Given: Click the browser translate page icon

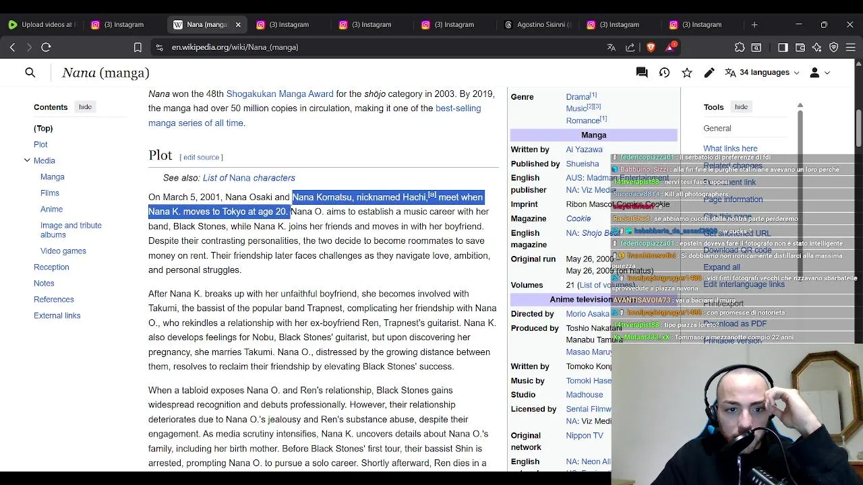Looking at the screenshot, I should click(x=612, y=47).
